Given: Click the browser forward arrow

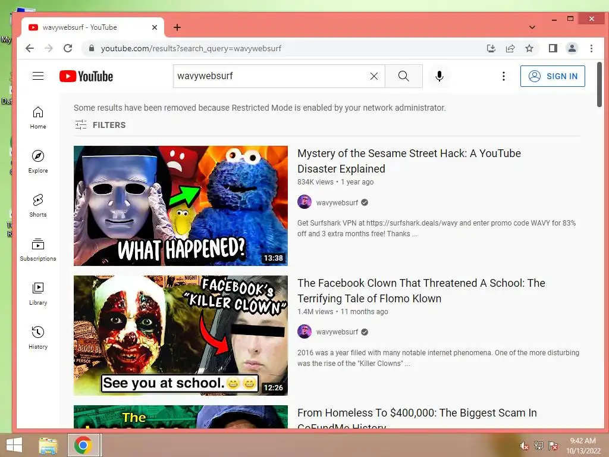Looking at the screenshot, I should (49, 48).
